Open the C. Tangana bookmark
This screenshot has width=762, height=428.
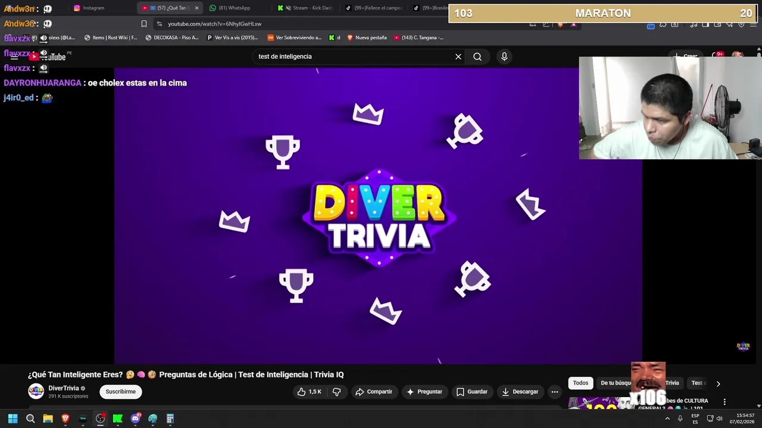[419, 37]
